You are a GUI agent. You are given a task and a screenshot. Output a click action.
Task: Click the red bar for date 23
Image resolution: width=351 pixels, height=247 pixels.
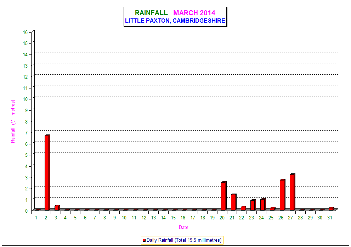[x=253, y=205]
